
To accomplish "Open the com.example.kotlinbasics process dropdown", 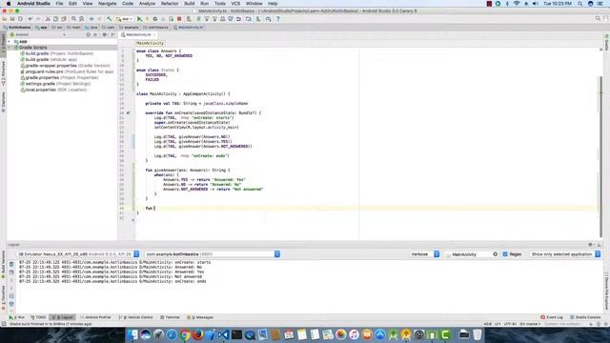I will tap(213, 254).
